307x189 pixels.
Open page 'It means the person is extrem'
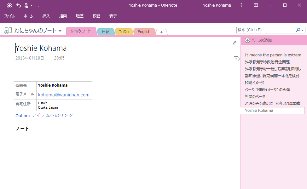(x=273, y=55)
